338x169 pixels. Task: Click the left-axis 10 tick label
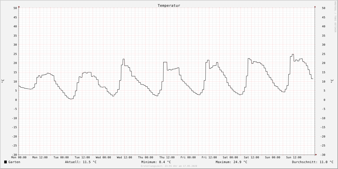click(x=15, y=81)
